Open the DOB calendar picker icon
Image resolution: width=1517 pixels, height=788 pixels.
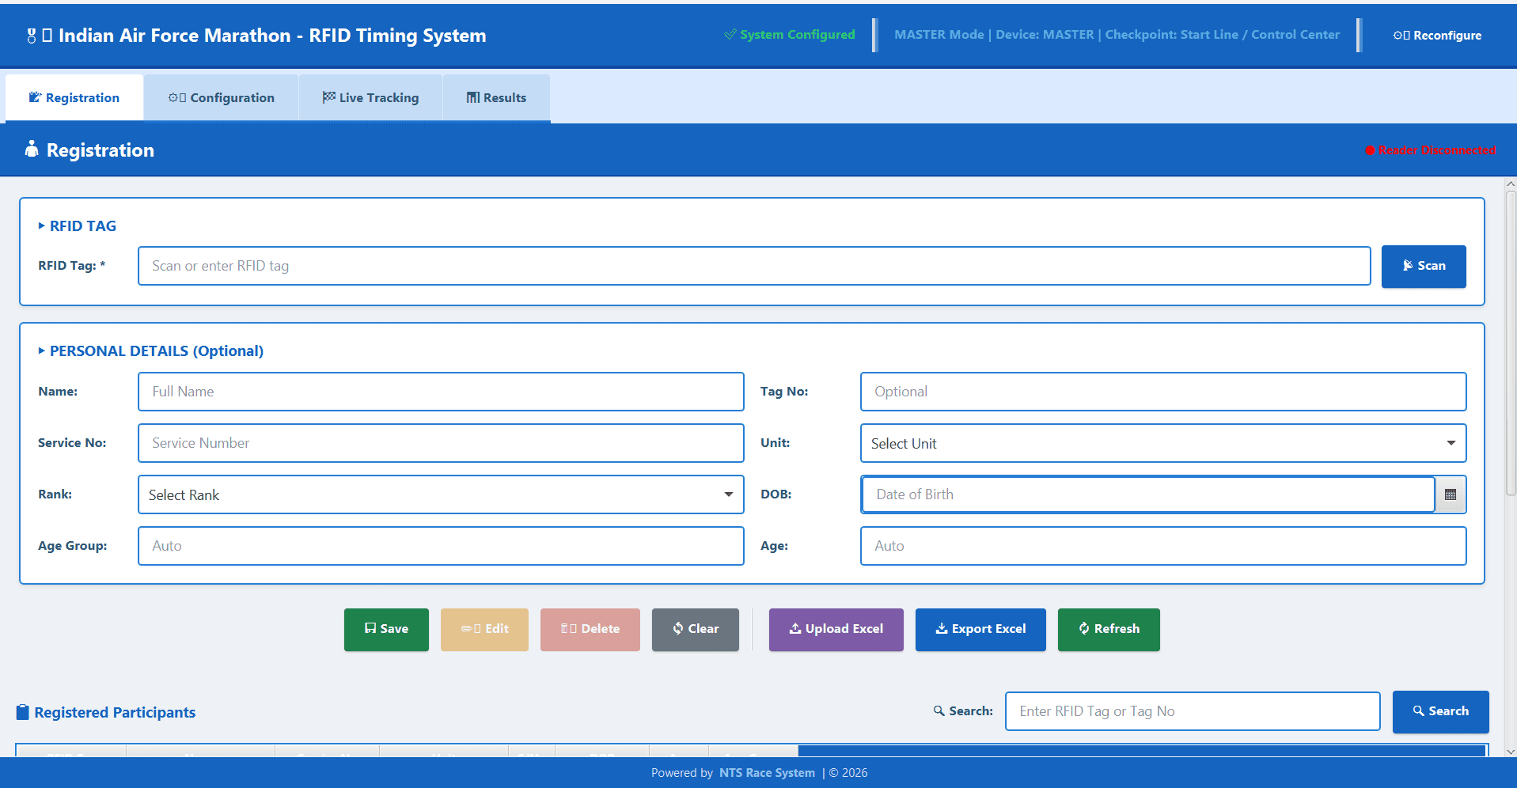[x=1451, y=494]
